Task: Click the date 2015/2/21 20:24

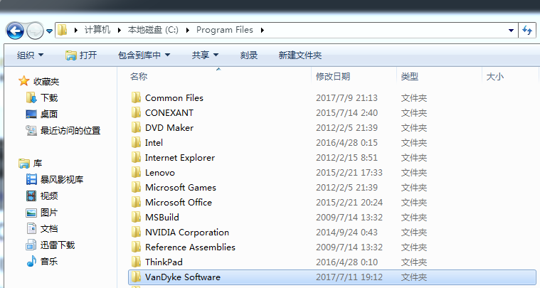Action: click(349, 203)
